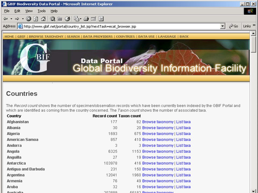Go back with the Back arrow button

6,19
